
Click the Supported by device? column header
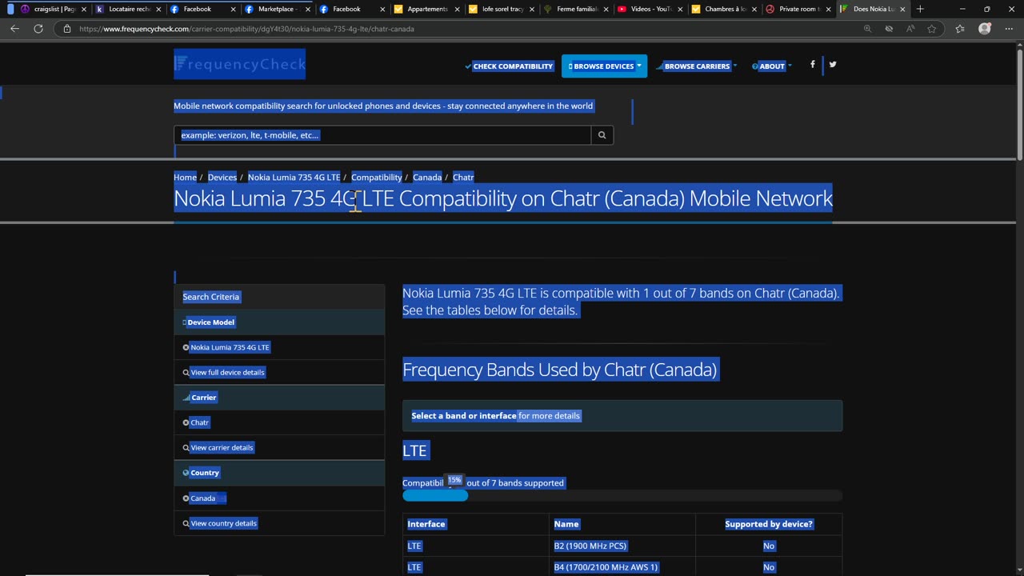pyautogui.click(x=769, y=524)
